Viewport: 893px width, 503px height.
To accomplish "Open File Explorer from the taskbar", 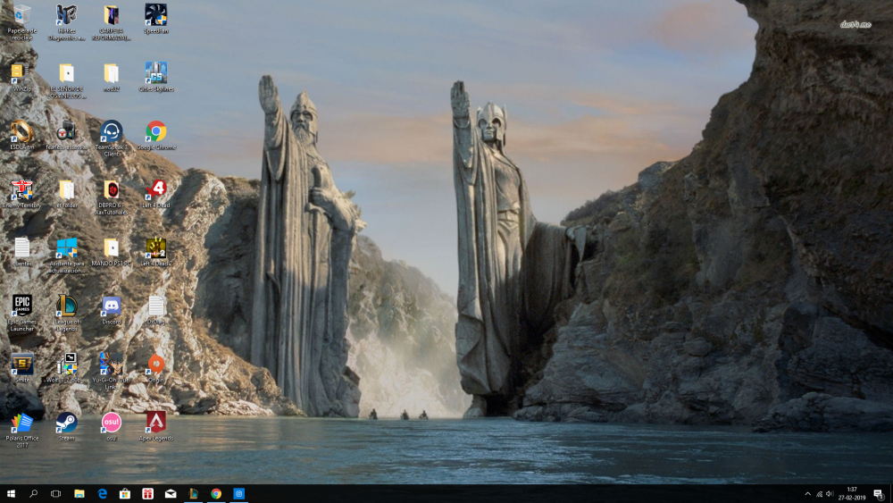I will coord(79,493).
